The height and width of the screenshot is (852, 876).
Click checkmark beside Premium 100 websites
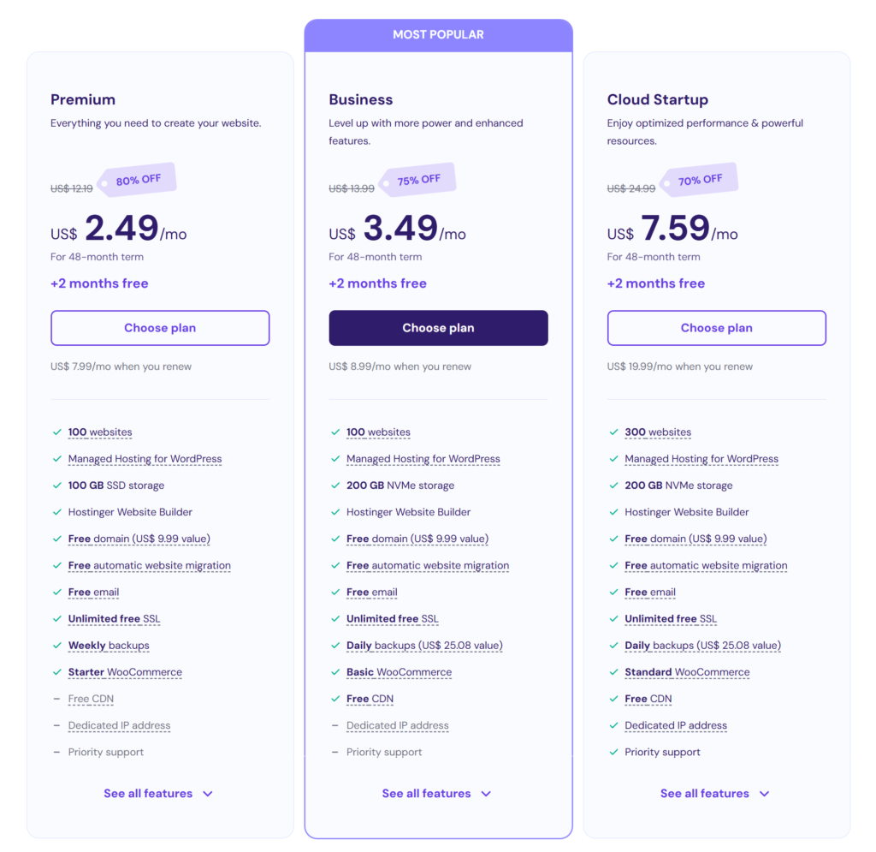coord(57,432)
